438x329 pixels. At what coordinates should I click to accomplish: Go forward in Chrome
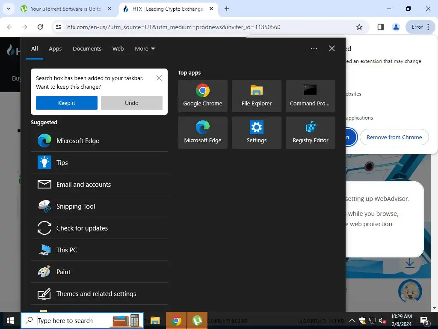click(25, 27)
